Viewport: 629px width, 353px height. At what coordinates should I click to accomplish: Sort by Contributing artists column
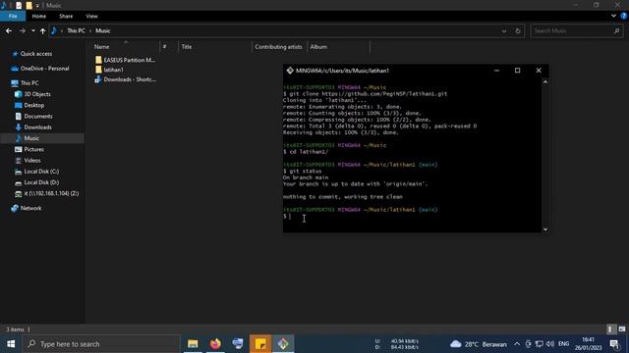pyautogui.click(x=278, y=47)
